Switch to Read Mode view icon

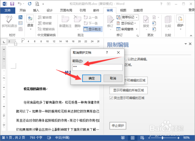[123, 138]
